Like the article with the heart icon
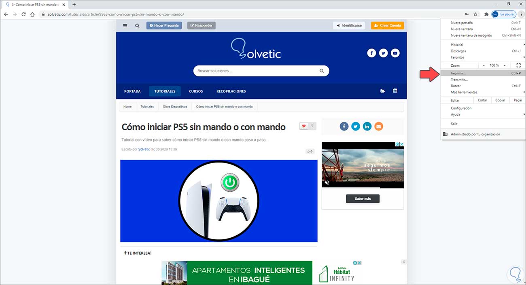 304,126
